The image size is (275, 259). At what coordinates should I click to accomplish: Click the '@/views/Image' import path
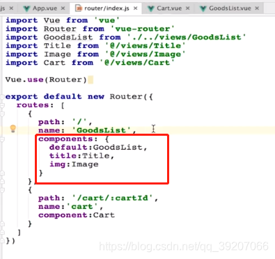(x=145, y=54)
